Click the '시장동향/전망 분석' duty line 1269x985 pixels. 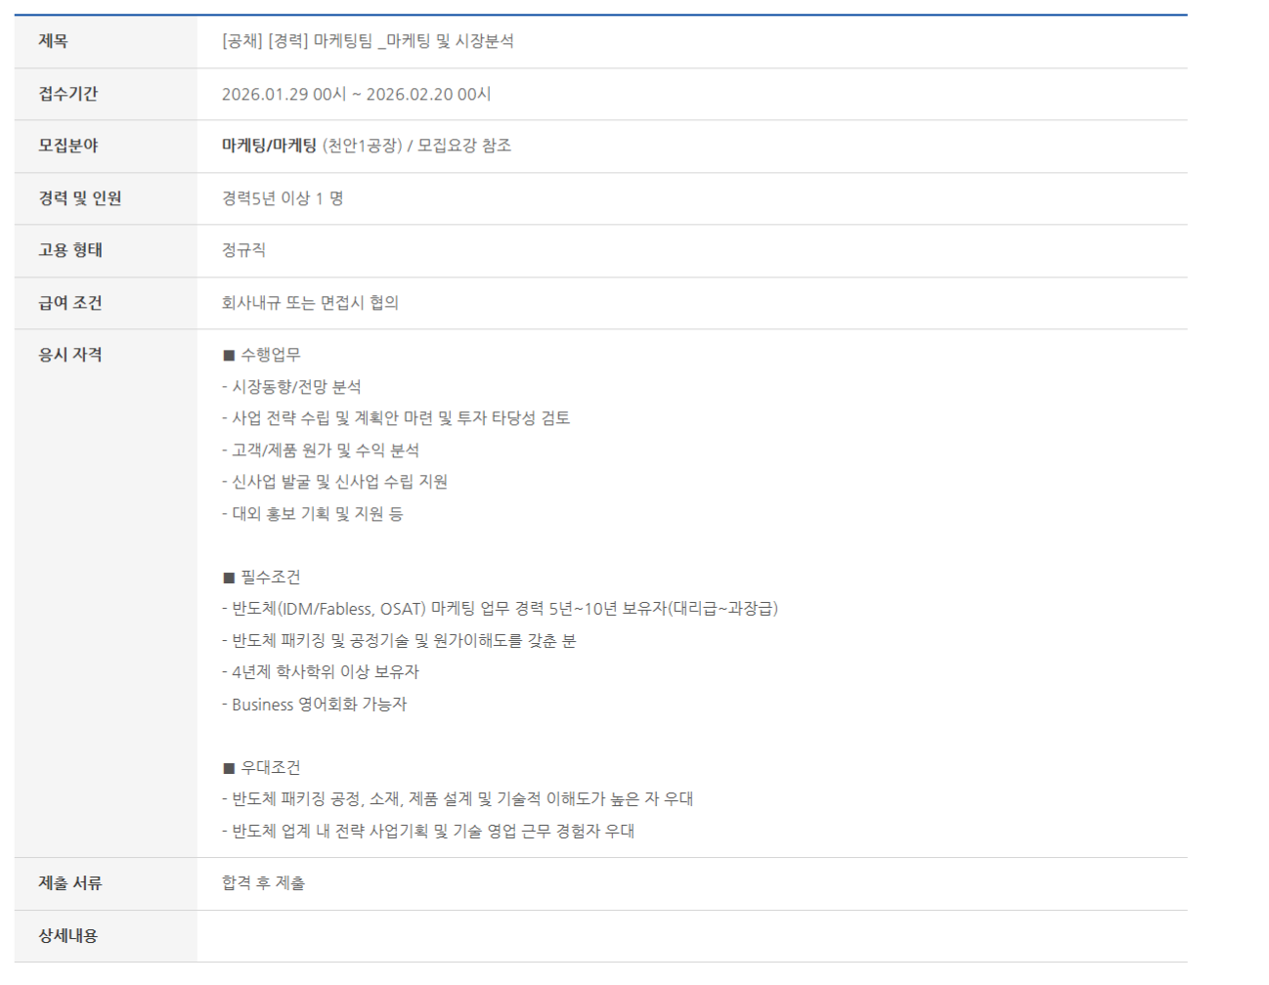click(x=295, y=387)
